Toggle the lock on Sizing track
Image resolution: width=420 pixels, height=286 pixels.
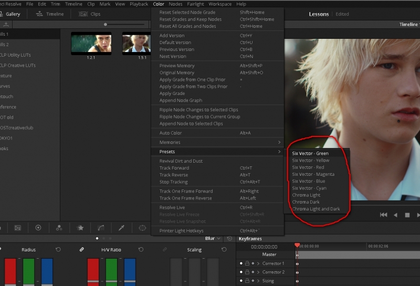tap(247, 281)
